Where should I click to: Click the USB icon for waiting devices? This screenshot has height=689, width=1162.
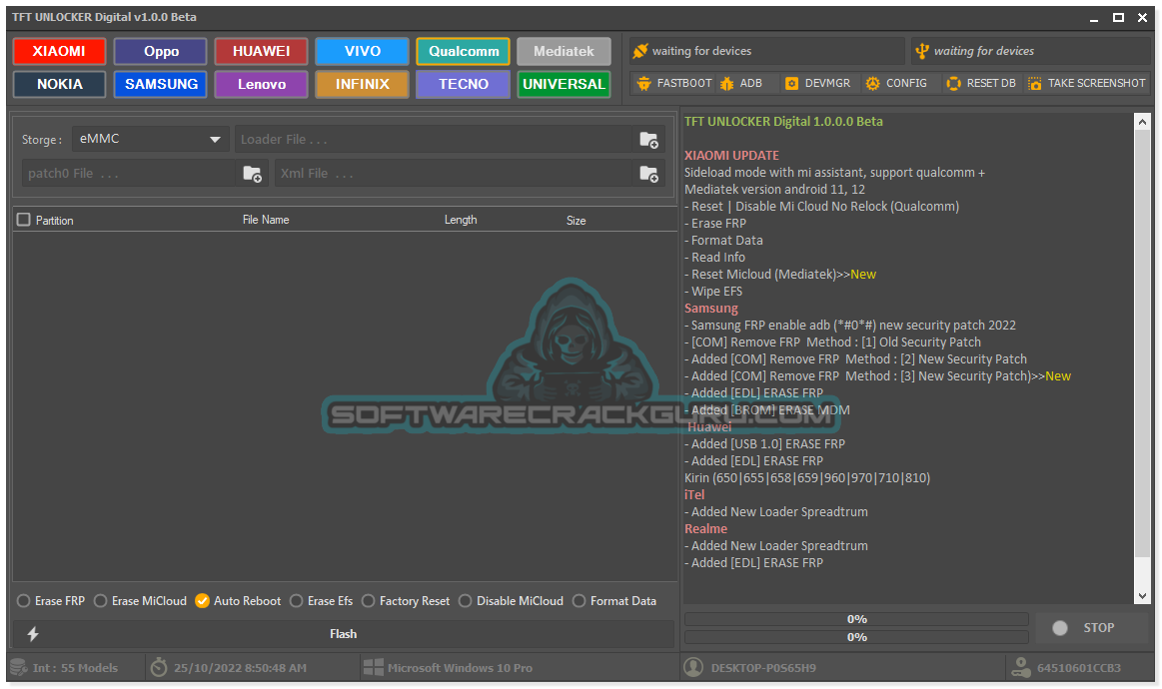922,51
